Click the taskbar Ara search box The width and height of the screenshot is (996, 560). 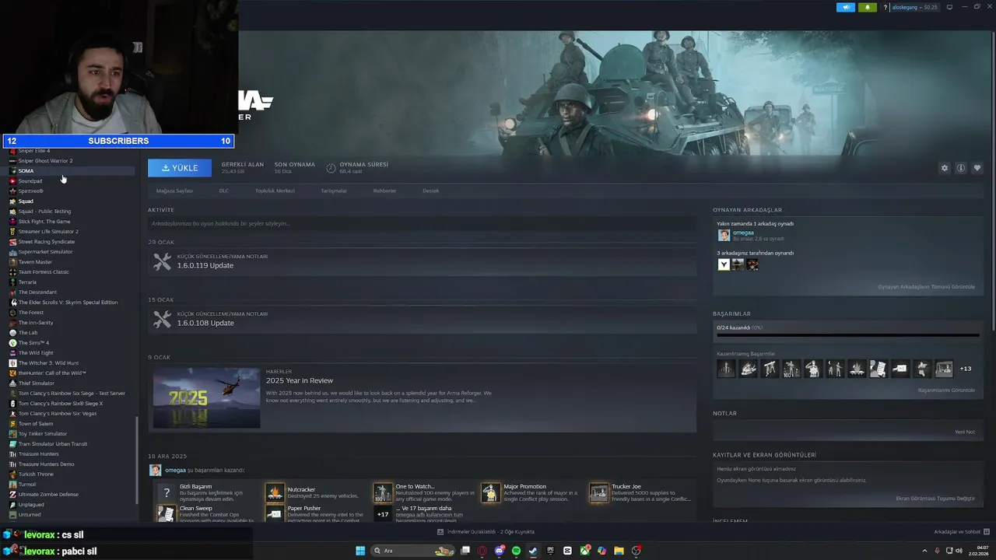[x=413, y=551]
